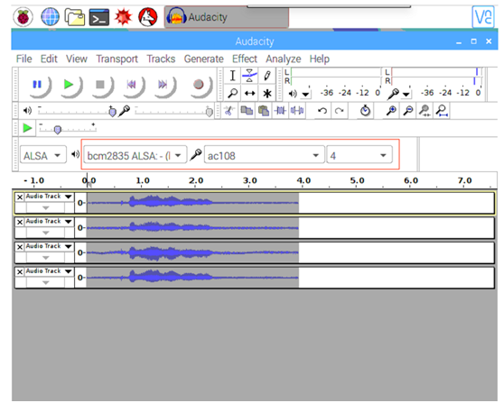The image size is (504, 403).
Task: Click the Undo arrow icon
Action: click(322, 111)
